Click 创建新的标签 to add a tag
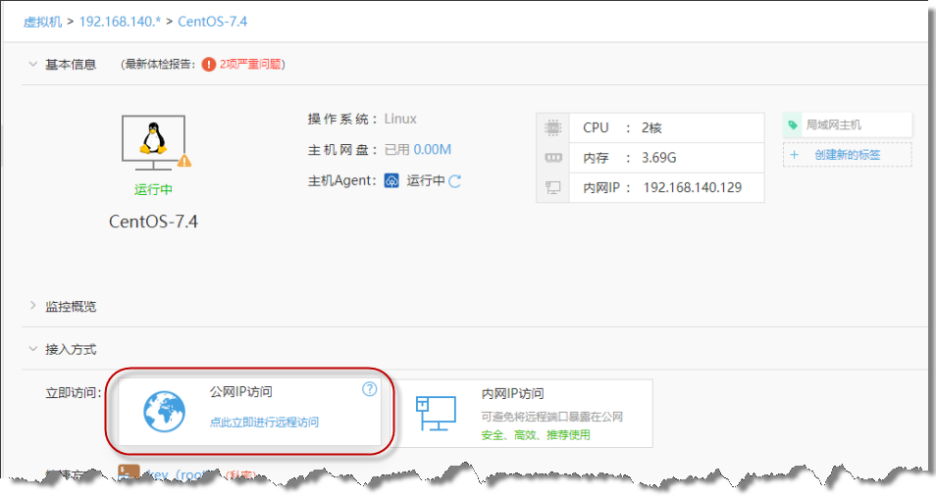936x497 pixels. coord(847,155)
